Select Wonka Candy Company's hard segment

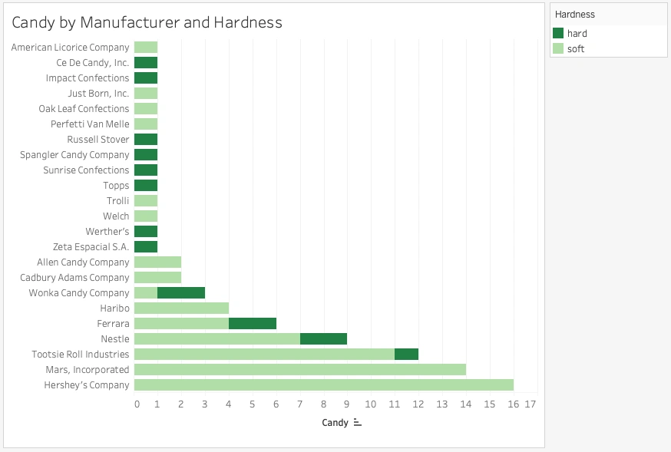(x=181, y=293)
